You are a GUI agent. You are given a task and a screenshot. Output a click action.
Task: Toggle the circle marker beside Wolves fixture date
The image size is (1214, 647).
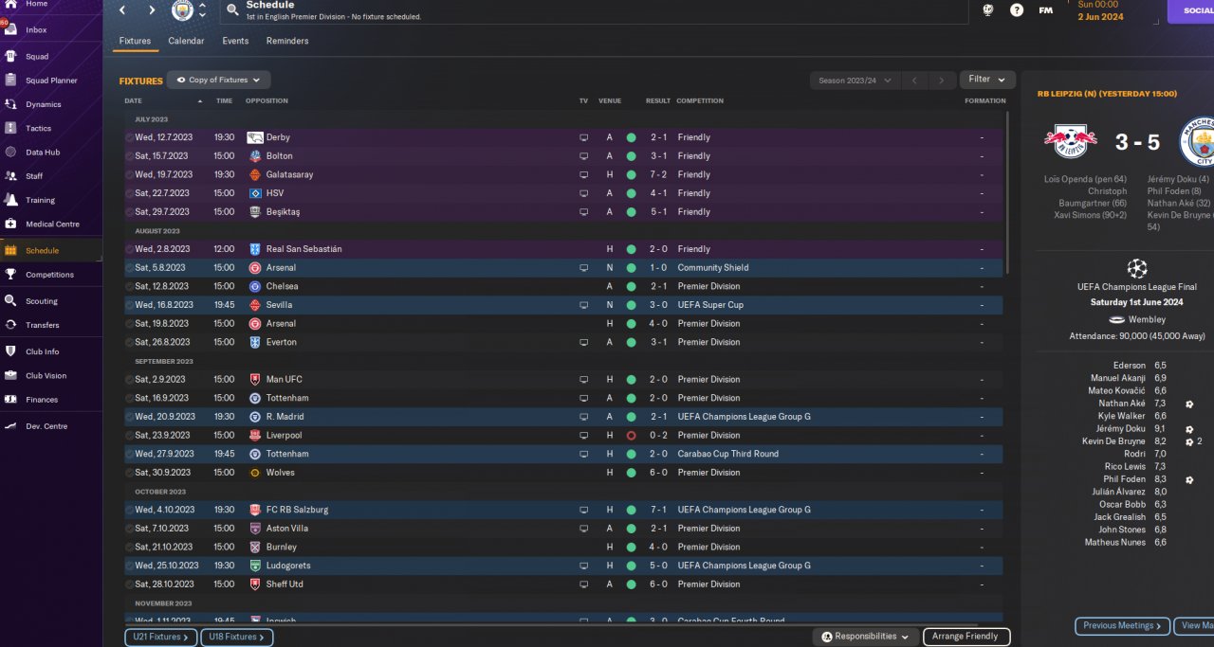(129, 473)
